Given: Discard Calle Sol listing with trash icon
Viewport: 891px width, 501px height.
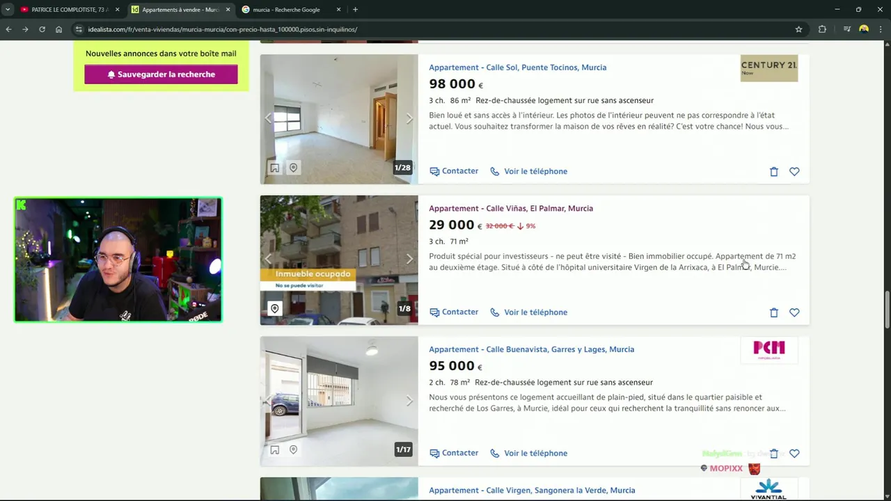Looking at the screenshot, I should point(774,172).
